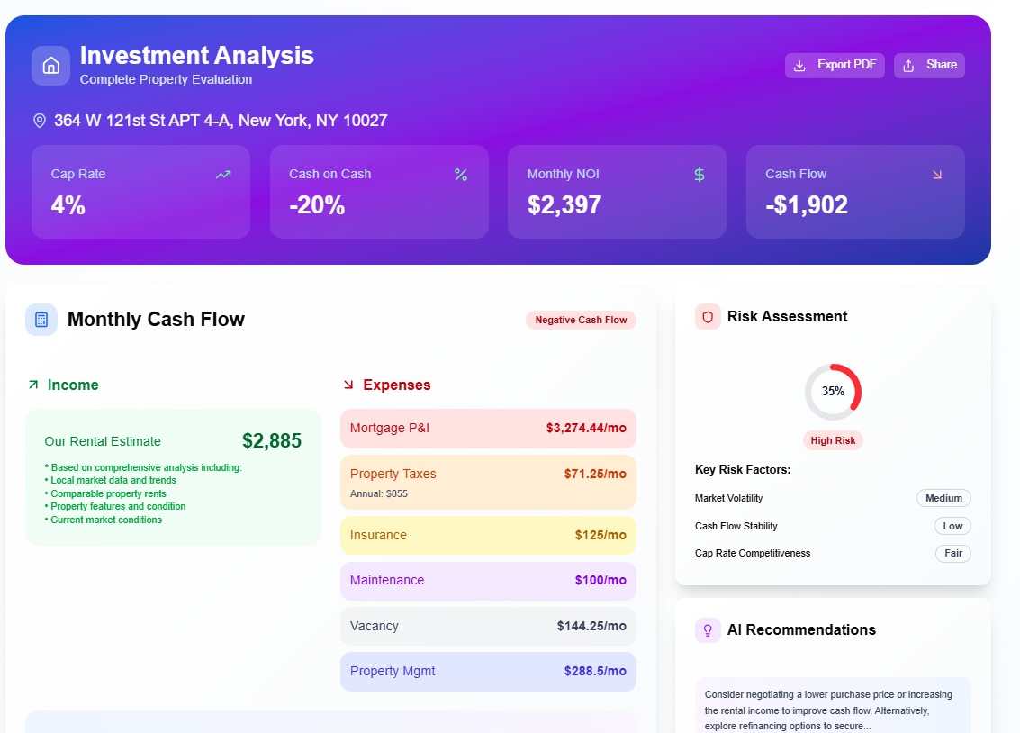Click the Export PDF button
1020x733 pixels.
(x=835, y=65)
